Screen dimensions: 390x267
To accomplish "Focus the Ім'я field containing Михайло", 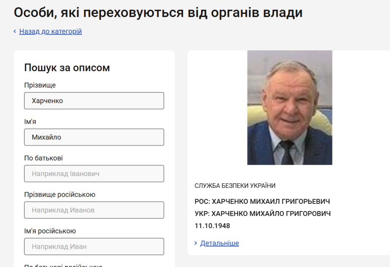I will (94, 137).
